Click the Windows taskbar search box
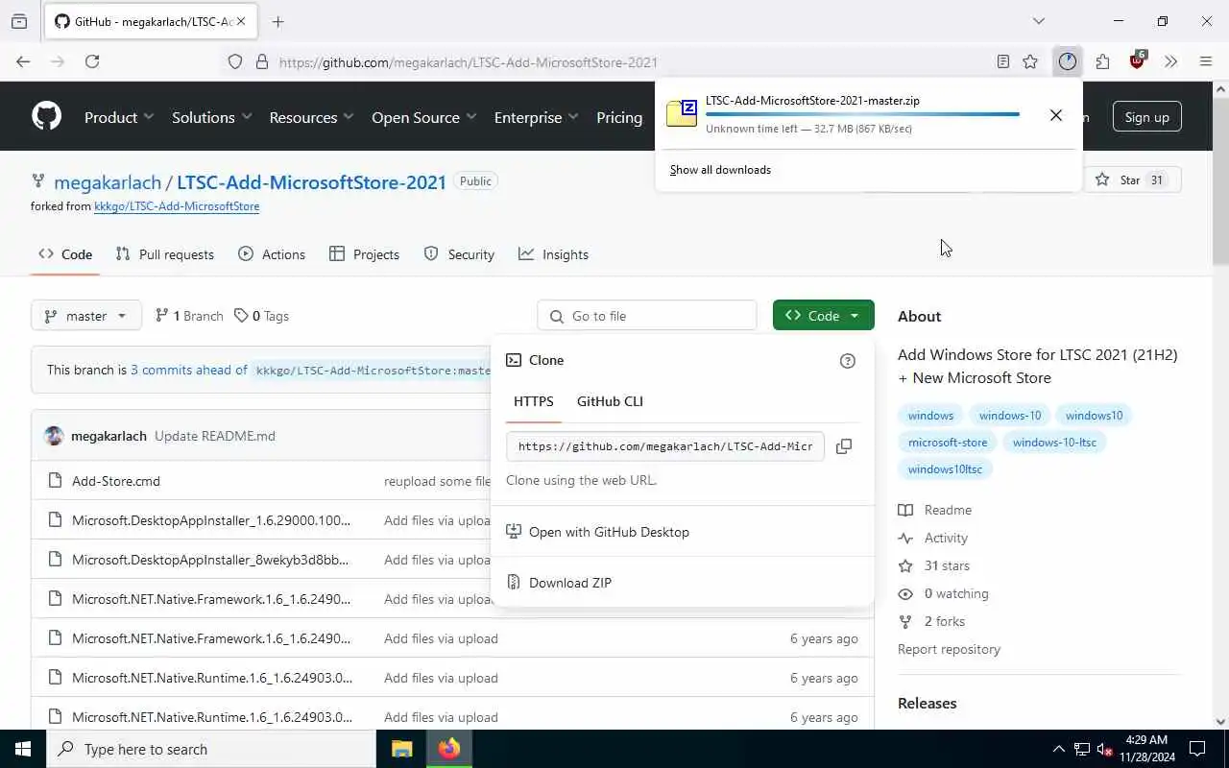The image size is (1229, 768). click(x=211, y=749)
